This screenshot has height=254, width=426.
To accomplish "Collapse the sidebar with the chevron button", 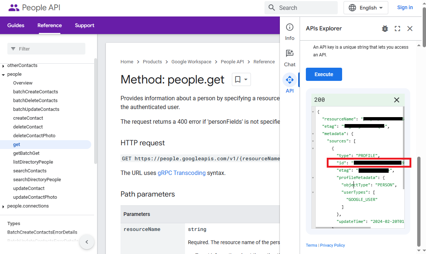I will (x=87, y=242).
